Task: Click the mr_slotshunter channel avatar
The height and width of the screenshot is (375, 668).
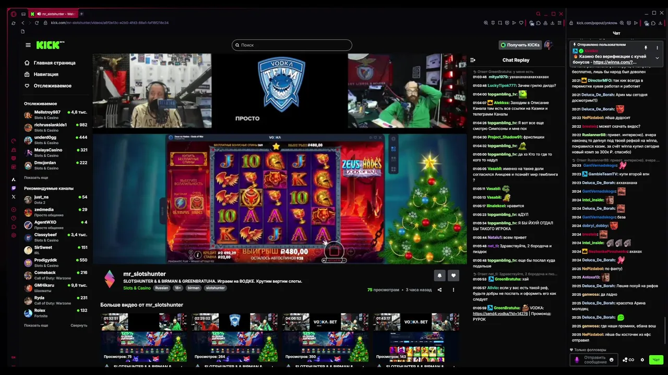Action: (110, 279)
